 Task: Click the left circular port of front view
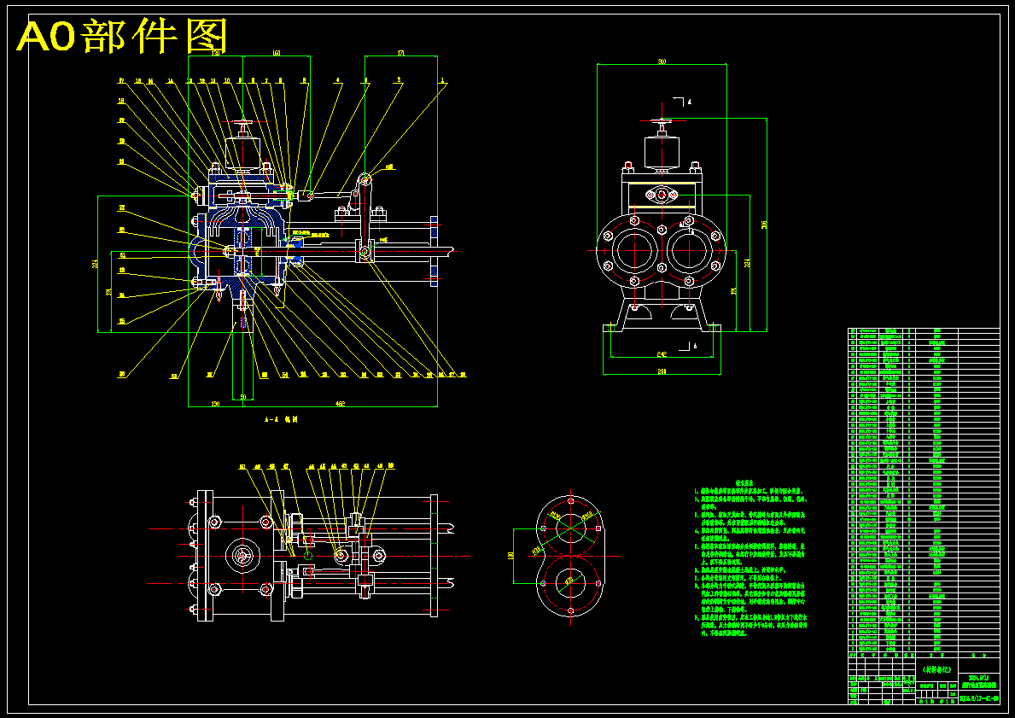pos(633,249)
